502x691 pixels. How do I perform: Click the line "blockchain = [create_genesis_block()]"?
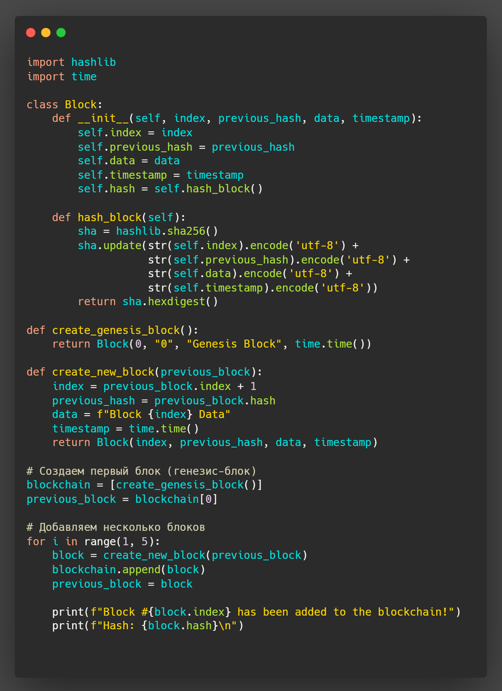click(144, 485)
